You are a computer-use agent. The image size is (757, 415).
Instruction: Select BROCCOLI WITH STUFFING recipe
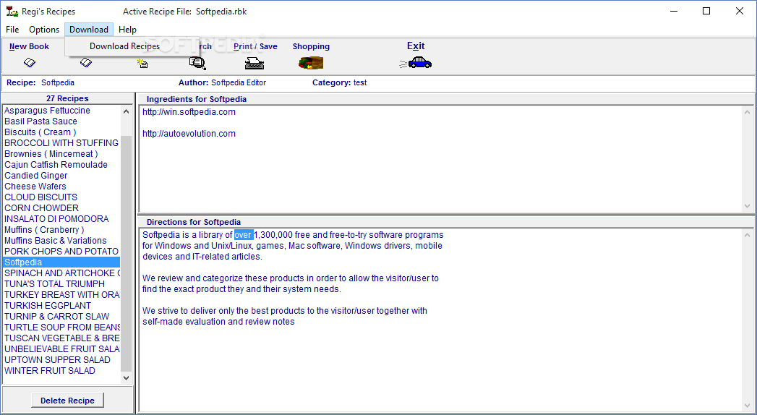(x=61, y=143)
